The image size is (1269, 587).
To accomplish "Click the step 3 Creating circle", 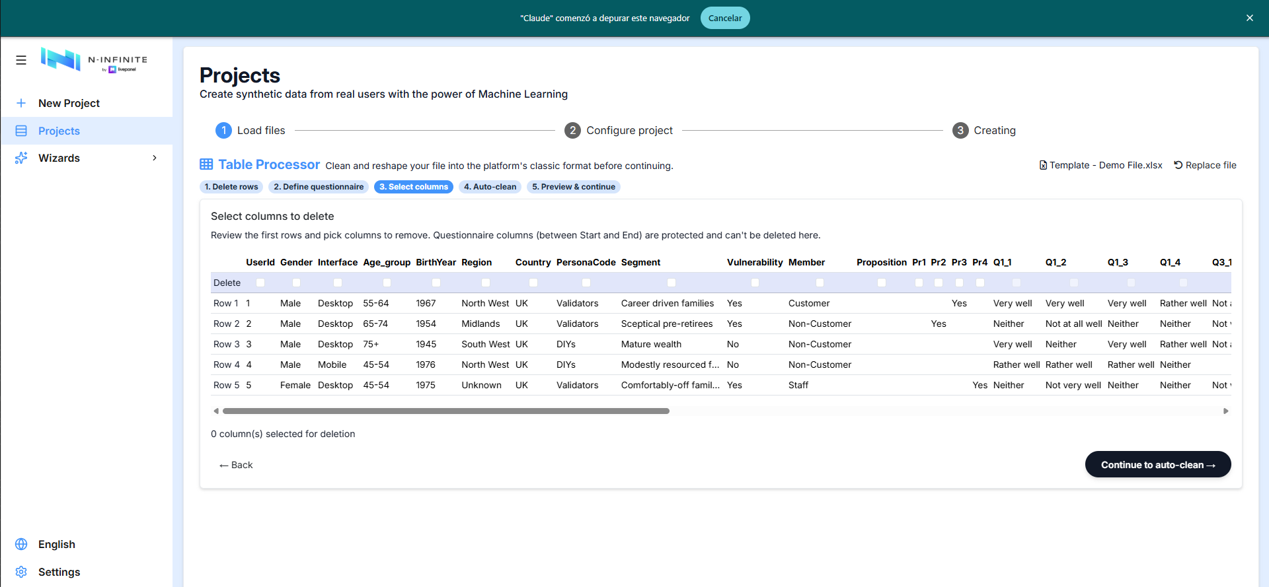I will click(x=960, y=130).
